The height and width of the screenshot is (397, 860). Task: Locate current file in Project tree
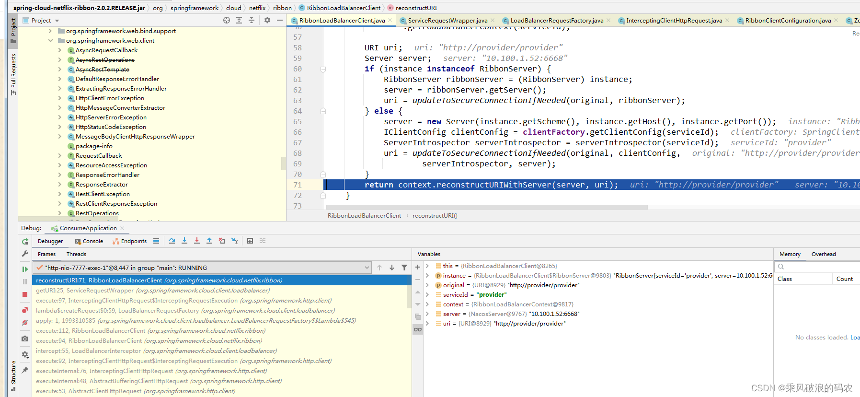tap(227, 20)
